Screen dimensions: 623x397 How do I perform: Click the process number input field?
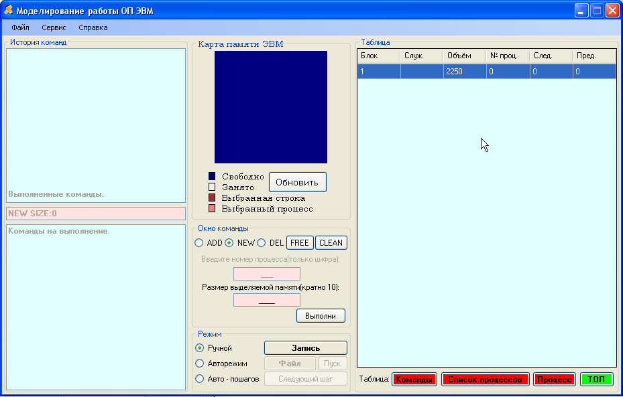pyautogui.click(x=267, y=274)
